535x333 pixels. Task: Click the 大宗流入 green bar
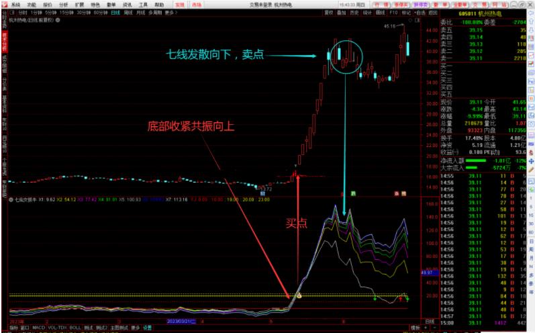(471, 168)
